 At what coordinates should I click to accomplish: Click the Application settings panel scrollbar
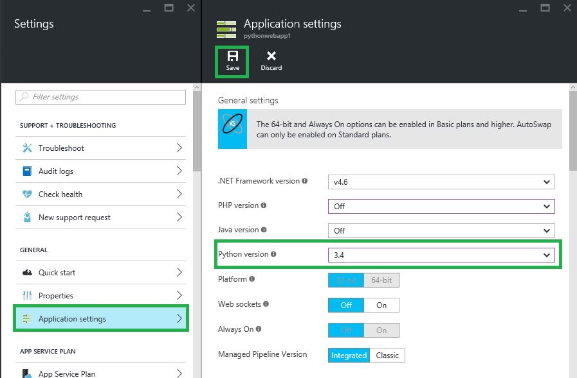(573, 132)
